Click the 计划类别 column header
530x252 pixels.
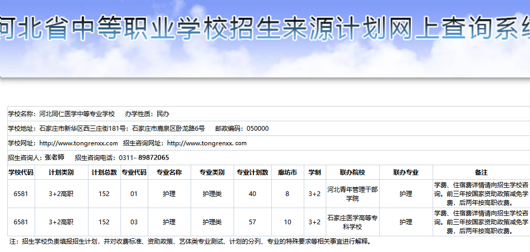tap(61, 173)
